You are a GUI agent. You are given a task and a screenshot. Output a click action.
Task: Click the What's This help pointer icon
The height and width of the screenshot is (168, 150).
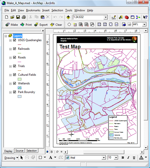[145, 17]
